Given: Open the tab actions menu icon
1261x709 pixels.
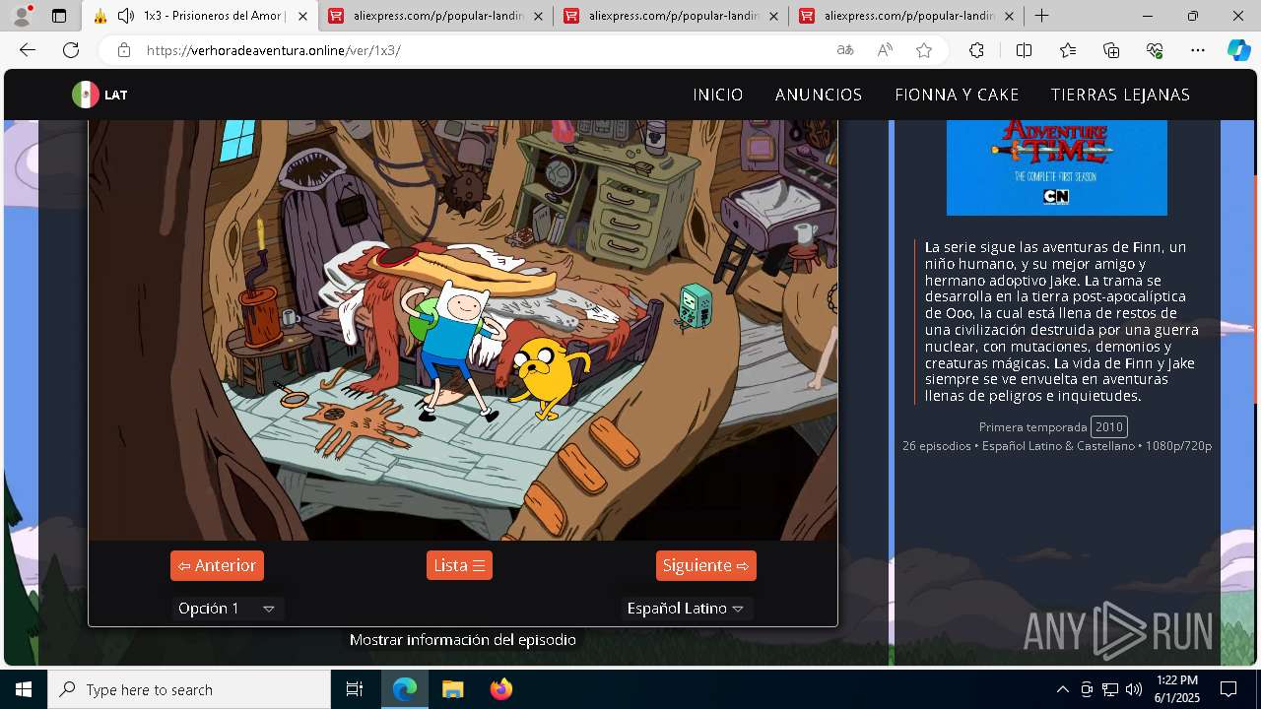Looking at the screenshot, I should (59, 16).
